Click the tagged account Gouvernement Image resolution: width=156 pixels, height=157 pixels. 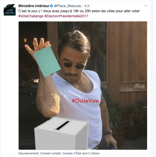pos(29,153)
